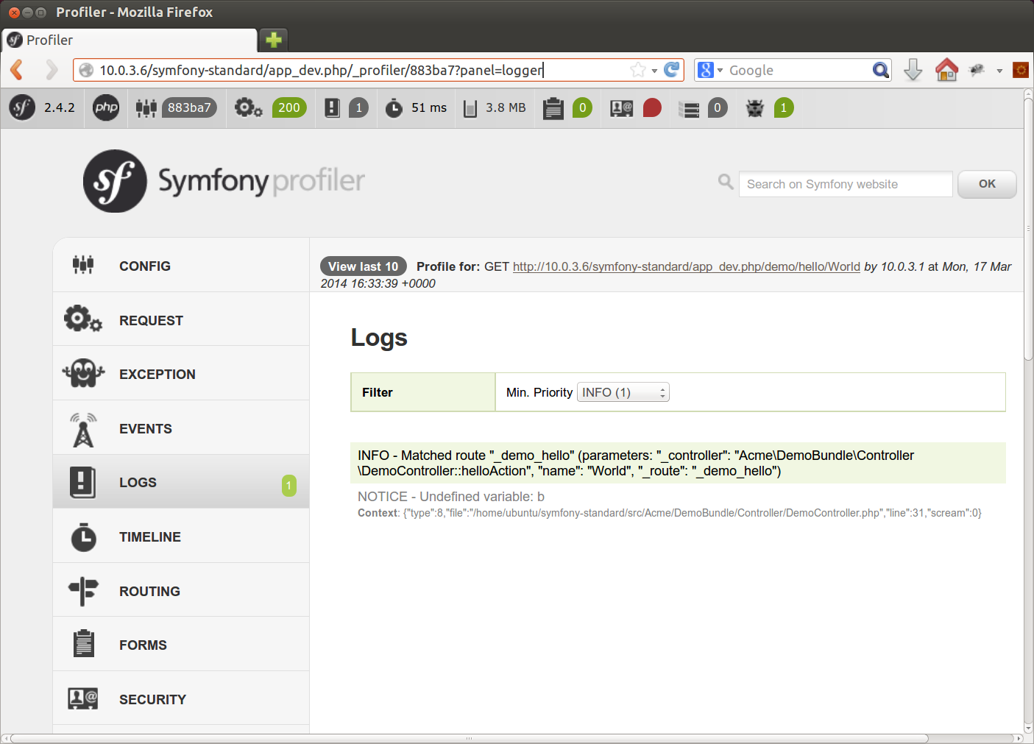Click Google search magnifier icon in search bar

click(880, 70)
